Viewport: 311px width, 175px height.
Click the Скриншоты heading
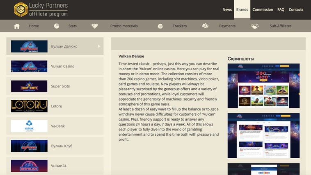[x=241, y=59]
